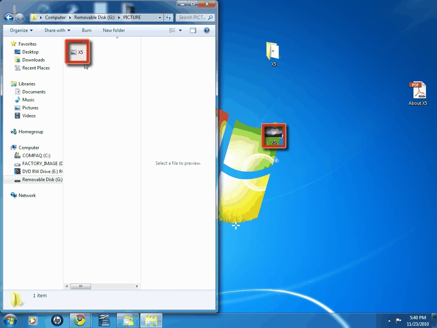Open Desktop under Favorites

[x=30, y=52]
